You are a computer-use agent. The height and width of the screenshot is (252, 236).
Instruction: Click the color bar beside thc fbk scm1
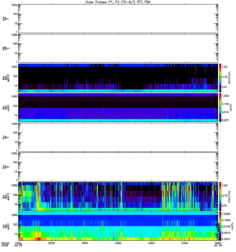point(220,226)
